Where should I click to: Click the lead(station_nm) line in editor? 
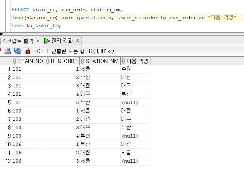[x=124, y=18]
